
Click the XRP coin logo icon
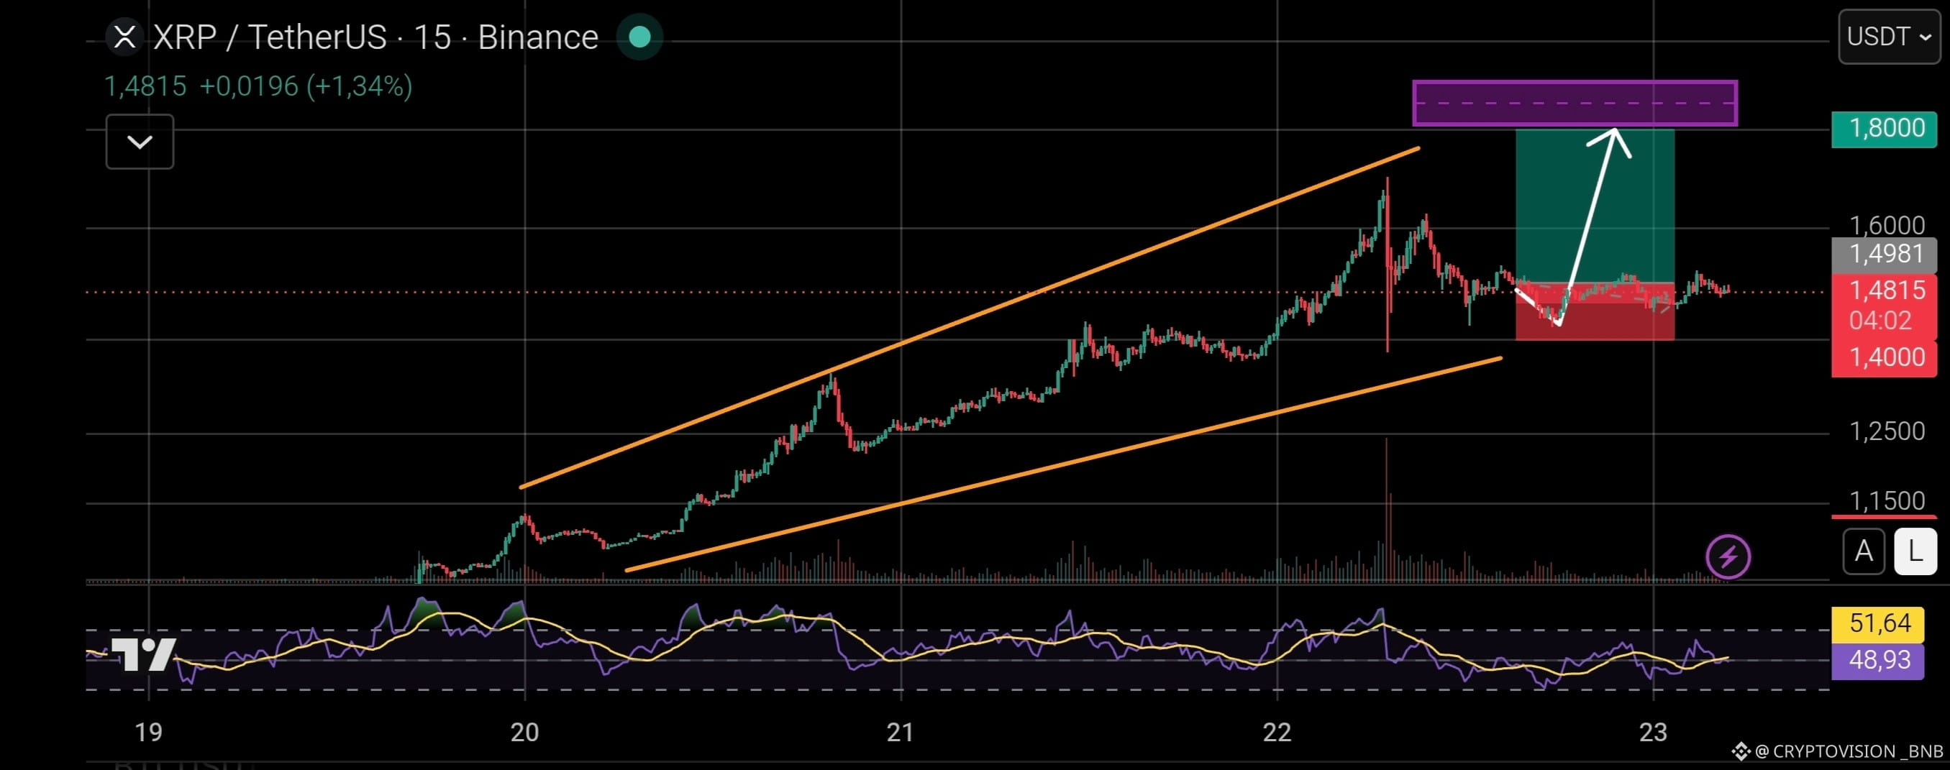(x=124, y=36)
